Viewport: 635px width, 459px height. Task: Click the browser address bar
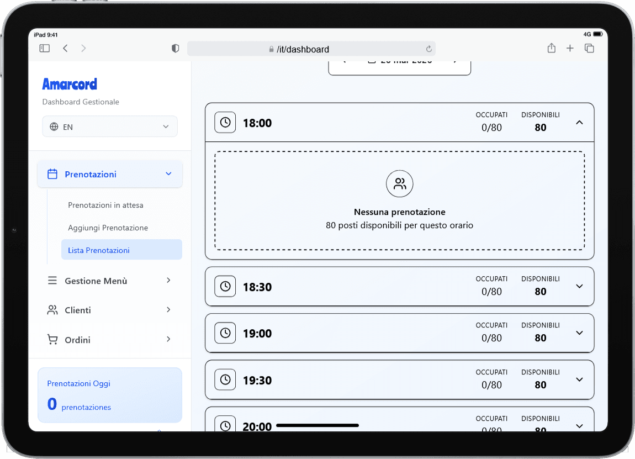(x=311, y=49)
